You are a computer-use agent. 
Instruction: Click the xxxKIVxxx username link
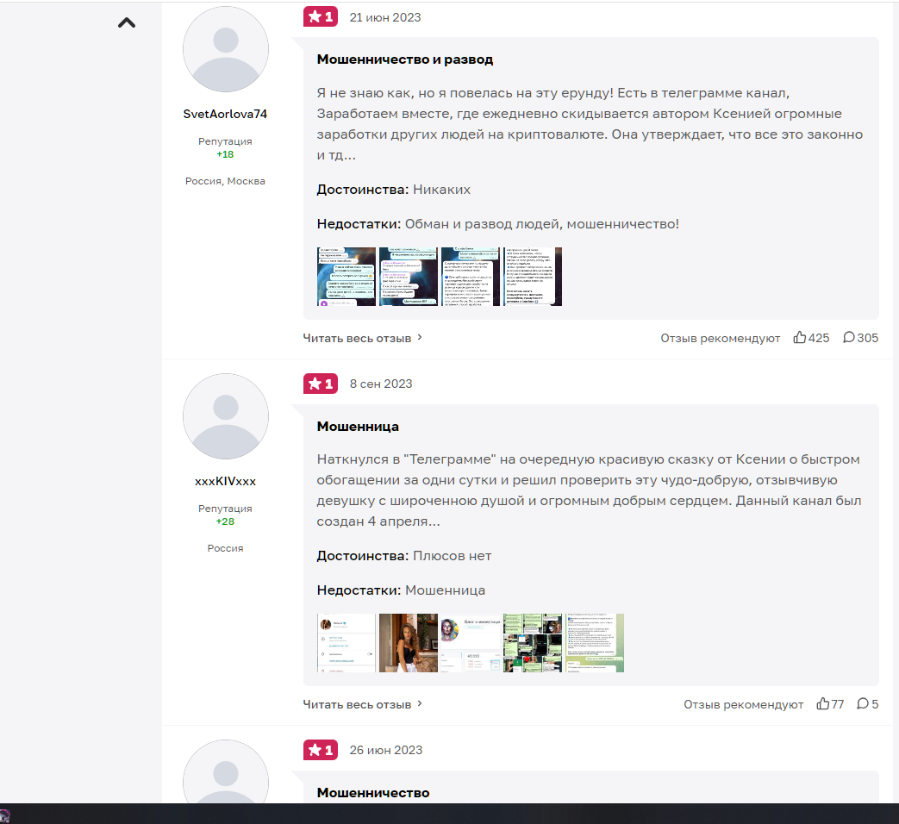pyautogui.click(x=225, y=481)
